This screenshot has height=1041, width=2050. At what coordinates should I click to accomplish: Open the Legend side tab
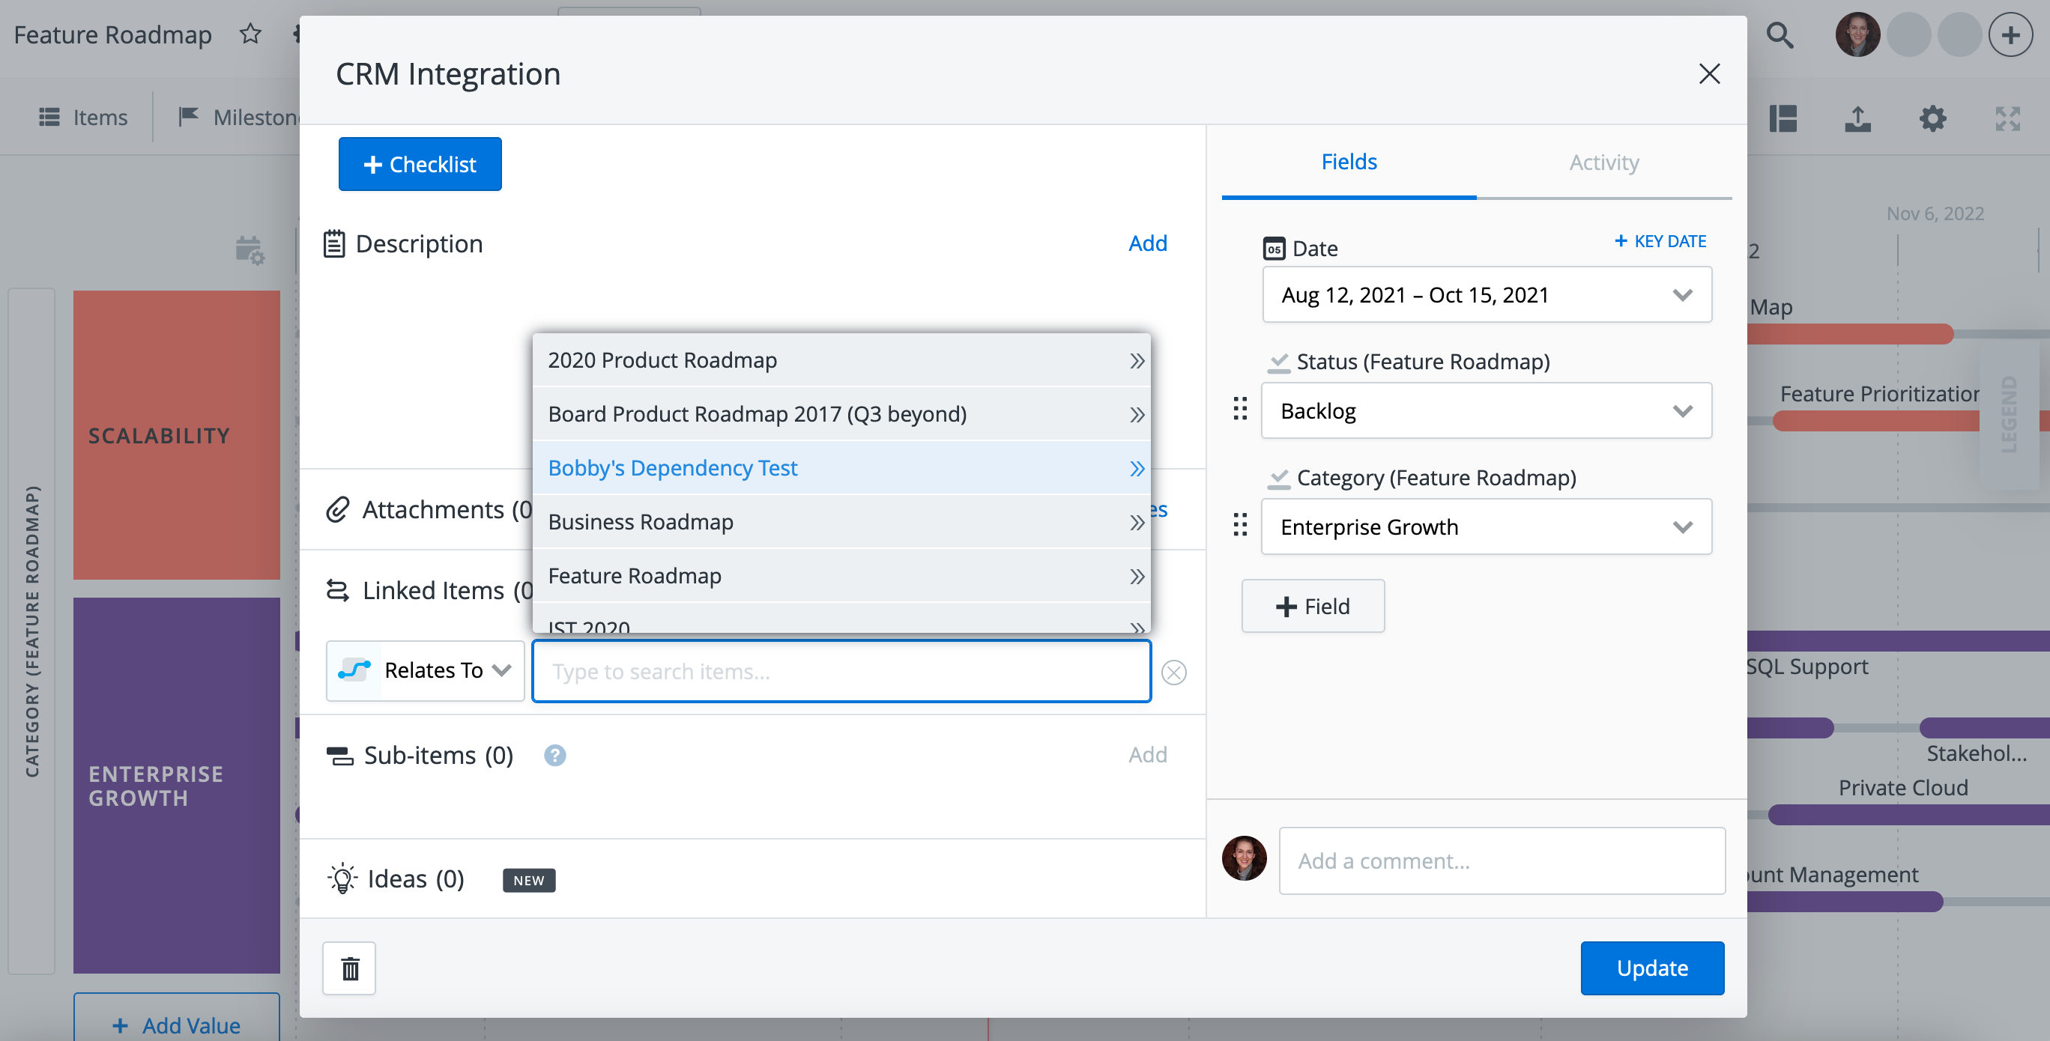pyautogui.click(x=2010, y=415)
